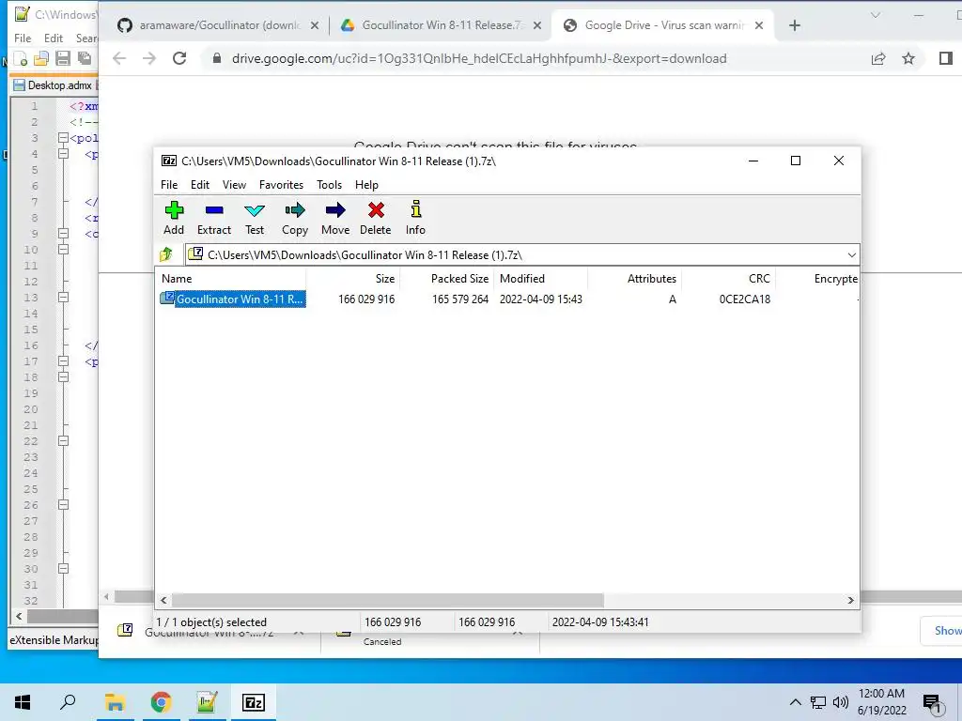The height and width of the screenshot is (721, 962).
Task: Click the 7-Zip scroll right arrow
Action: 850,600
